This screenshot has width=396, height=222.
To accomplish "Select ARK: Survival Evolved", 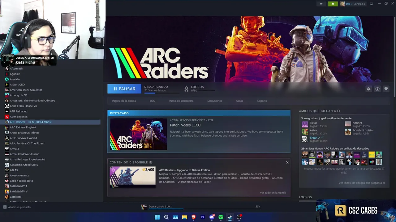I will click(x=23, y=138).
